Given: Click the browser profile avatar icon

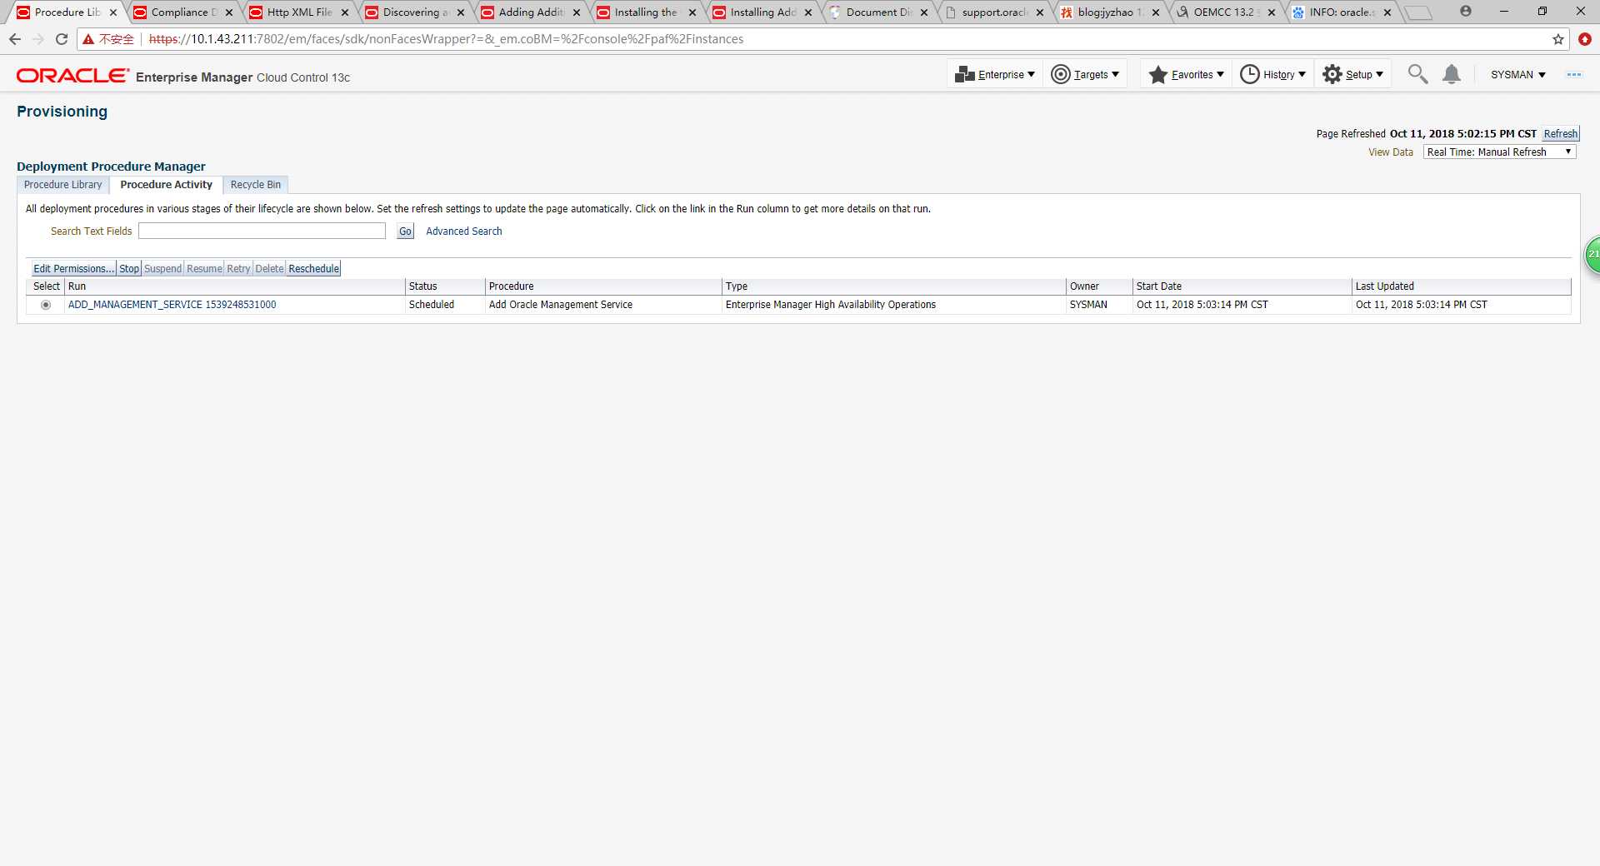Looking at the screenshot, I should (x=1466, y=11).
